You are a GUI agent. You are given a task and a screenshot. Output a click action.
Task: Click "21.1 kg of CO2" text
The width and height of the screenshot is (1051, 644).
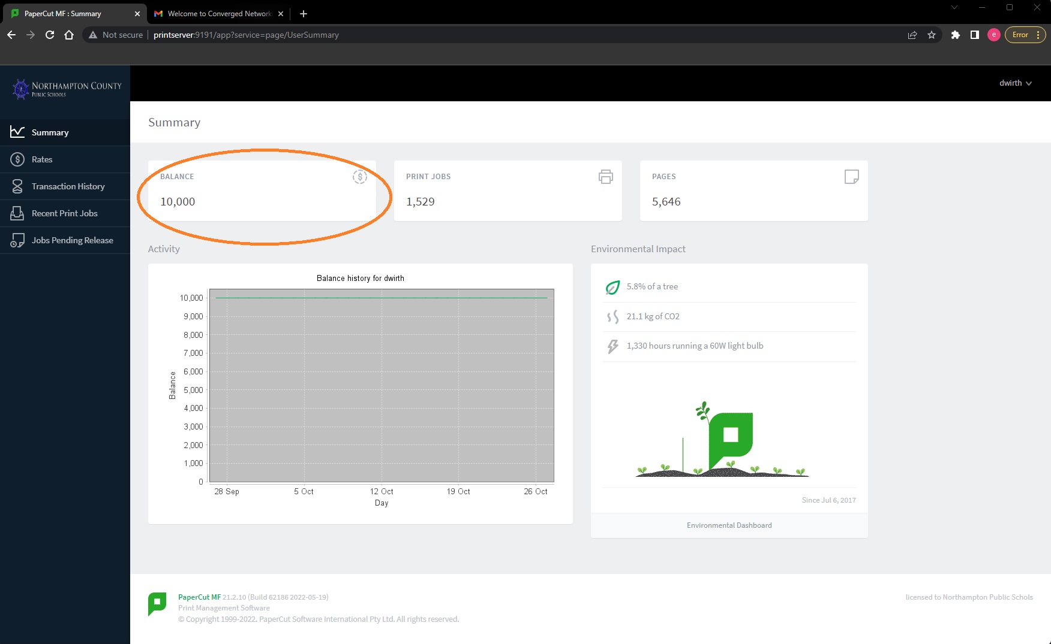653,316
